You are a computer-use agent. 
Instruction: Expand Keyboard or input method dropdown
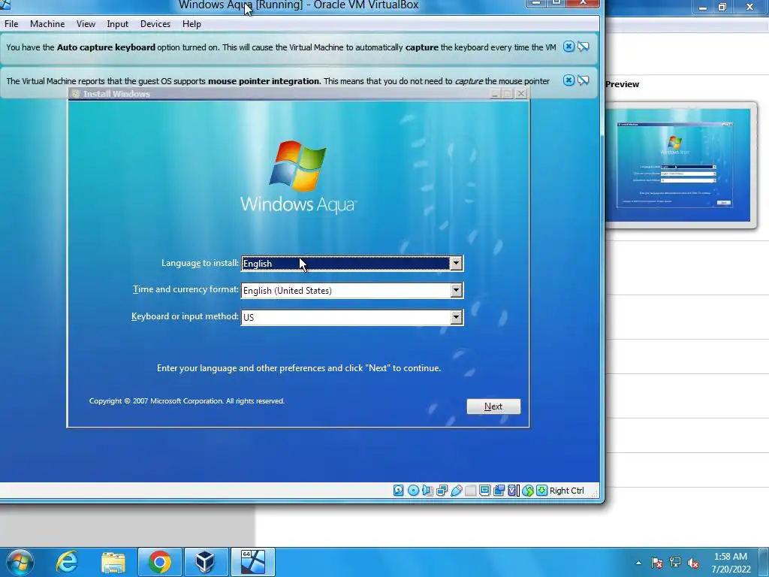(456, 317)
